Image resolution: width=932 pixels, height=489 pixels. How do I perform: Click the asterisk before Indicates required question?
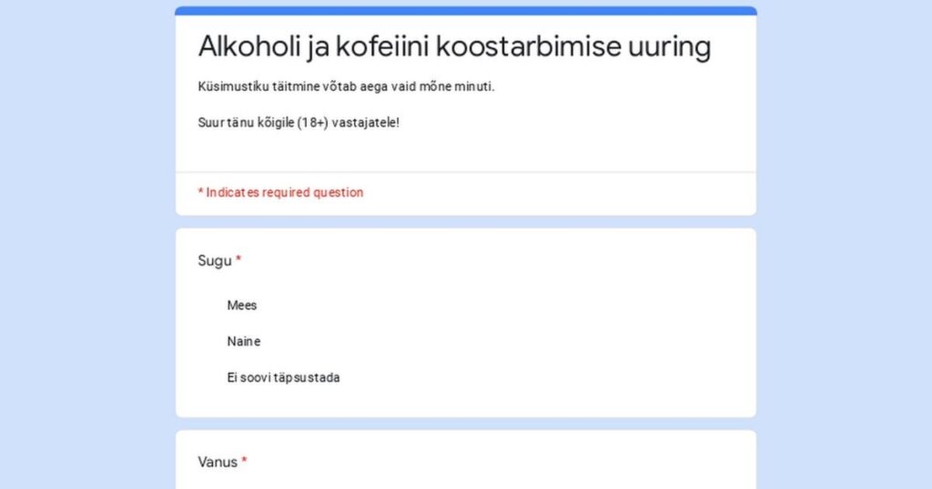201,192
